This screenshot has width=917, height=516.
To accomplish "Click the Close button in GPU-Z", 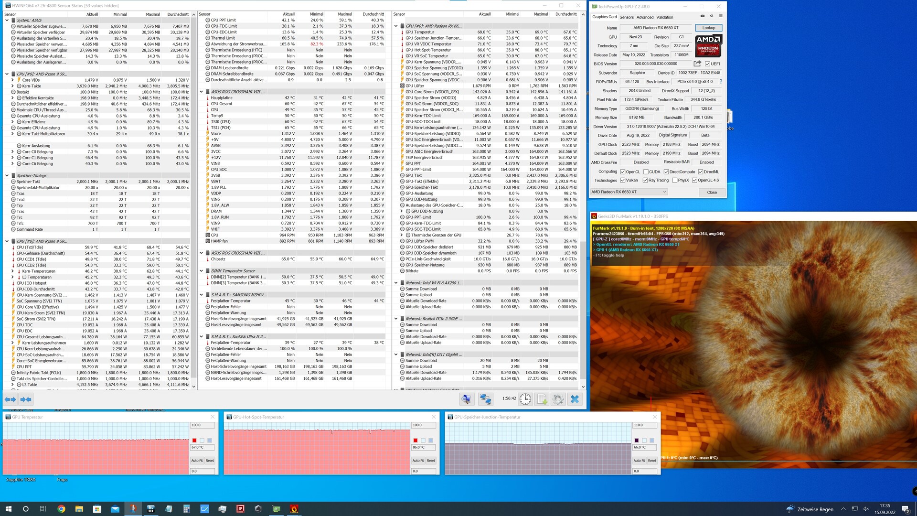I will tap(712, 193).
